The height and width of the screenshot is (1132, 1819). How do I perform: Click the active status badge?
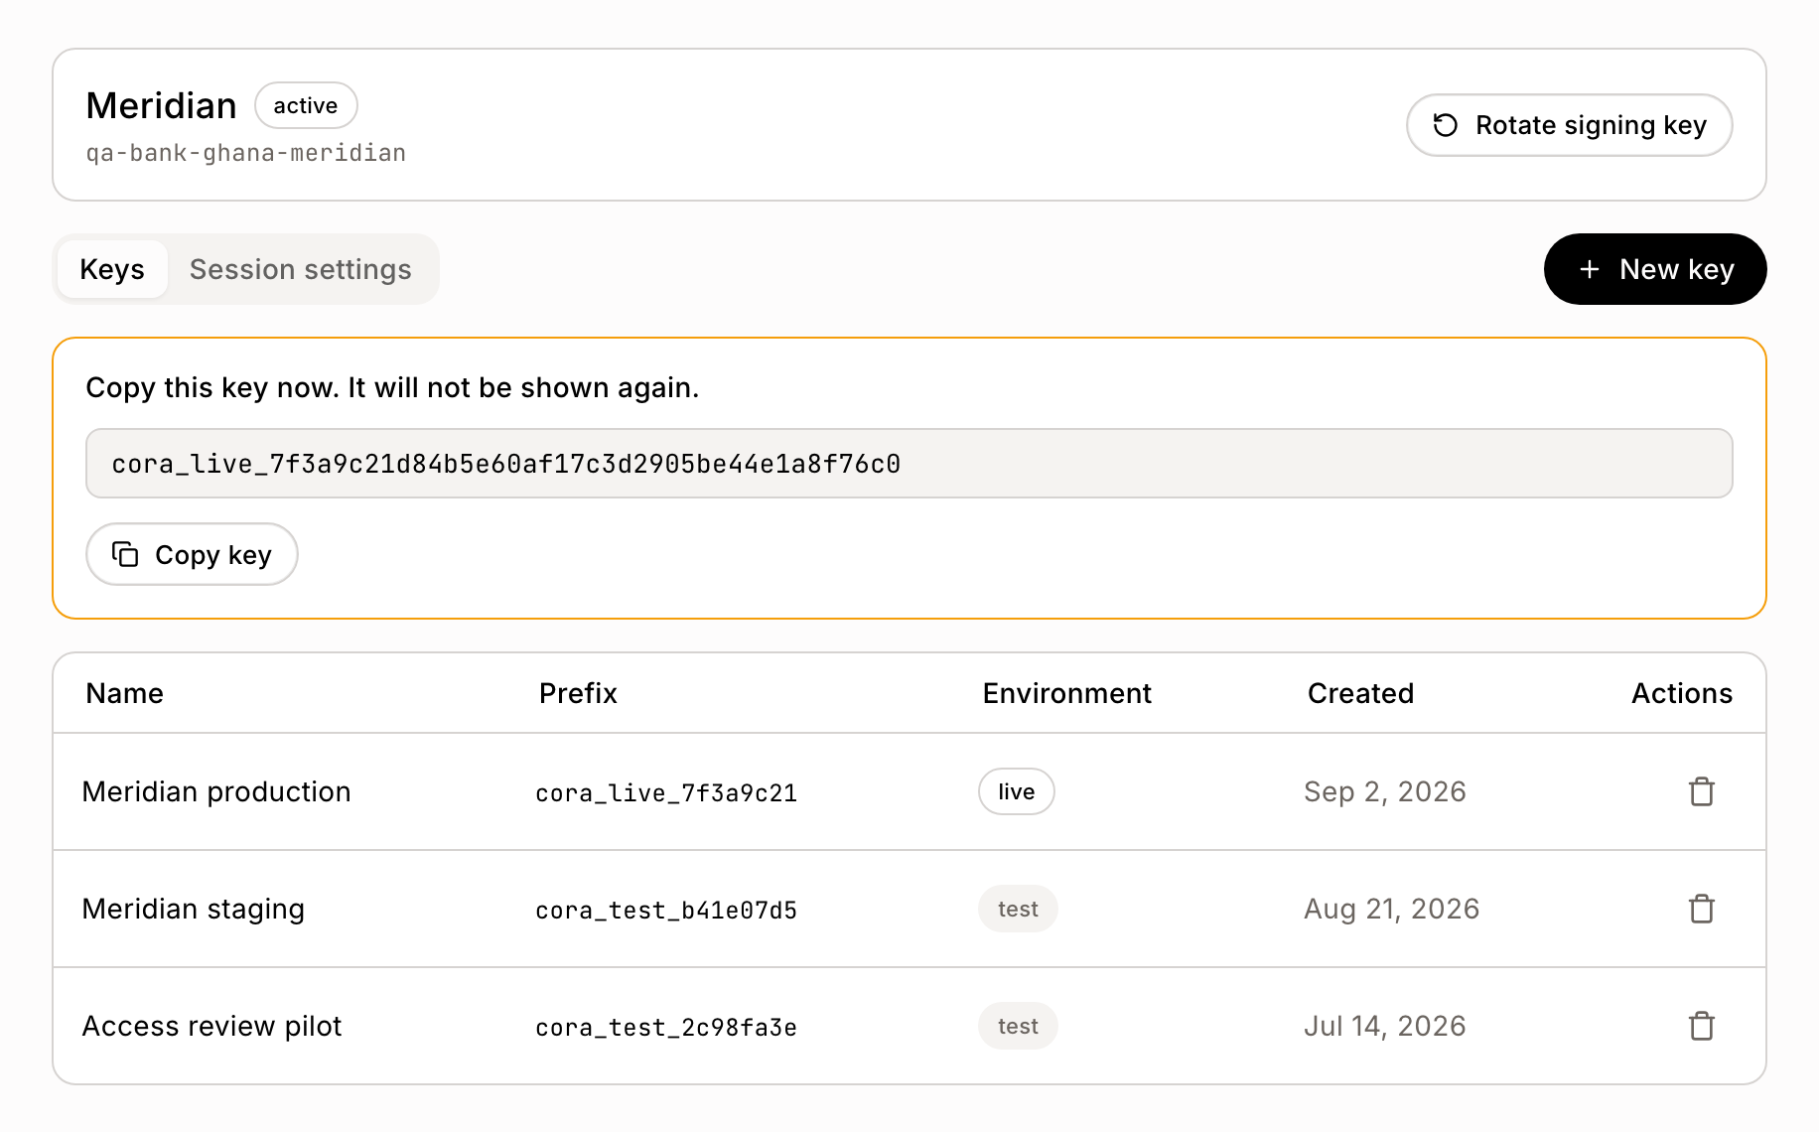(306, 105)
